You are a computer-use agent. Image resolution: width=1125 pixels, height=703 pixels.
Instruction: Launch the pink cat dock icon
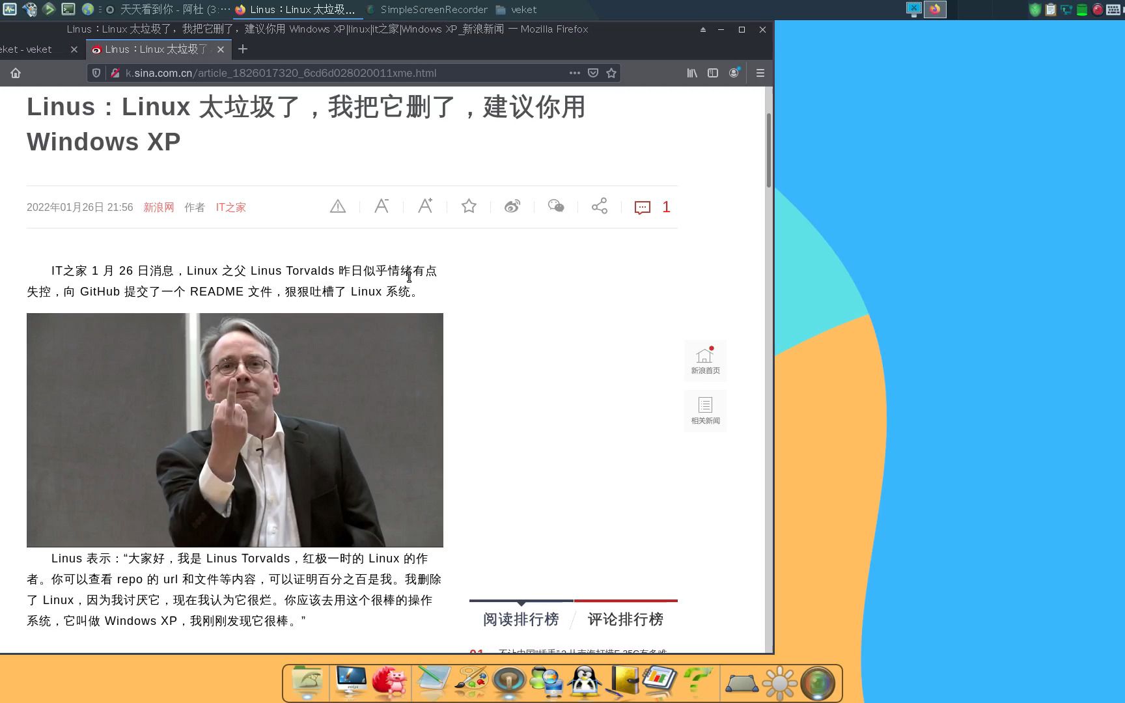[x=390, y=682]
